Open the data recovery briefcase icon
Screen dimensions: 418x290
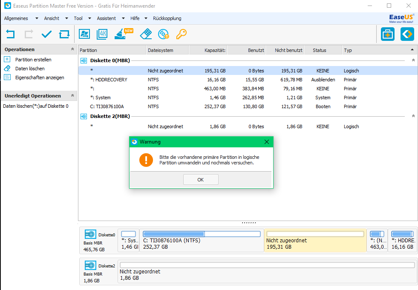pos(388,34)
